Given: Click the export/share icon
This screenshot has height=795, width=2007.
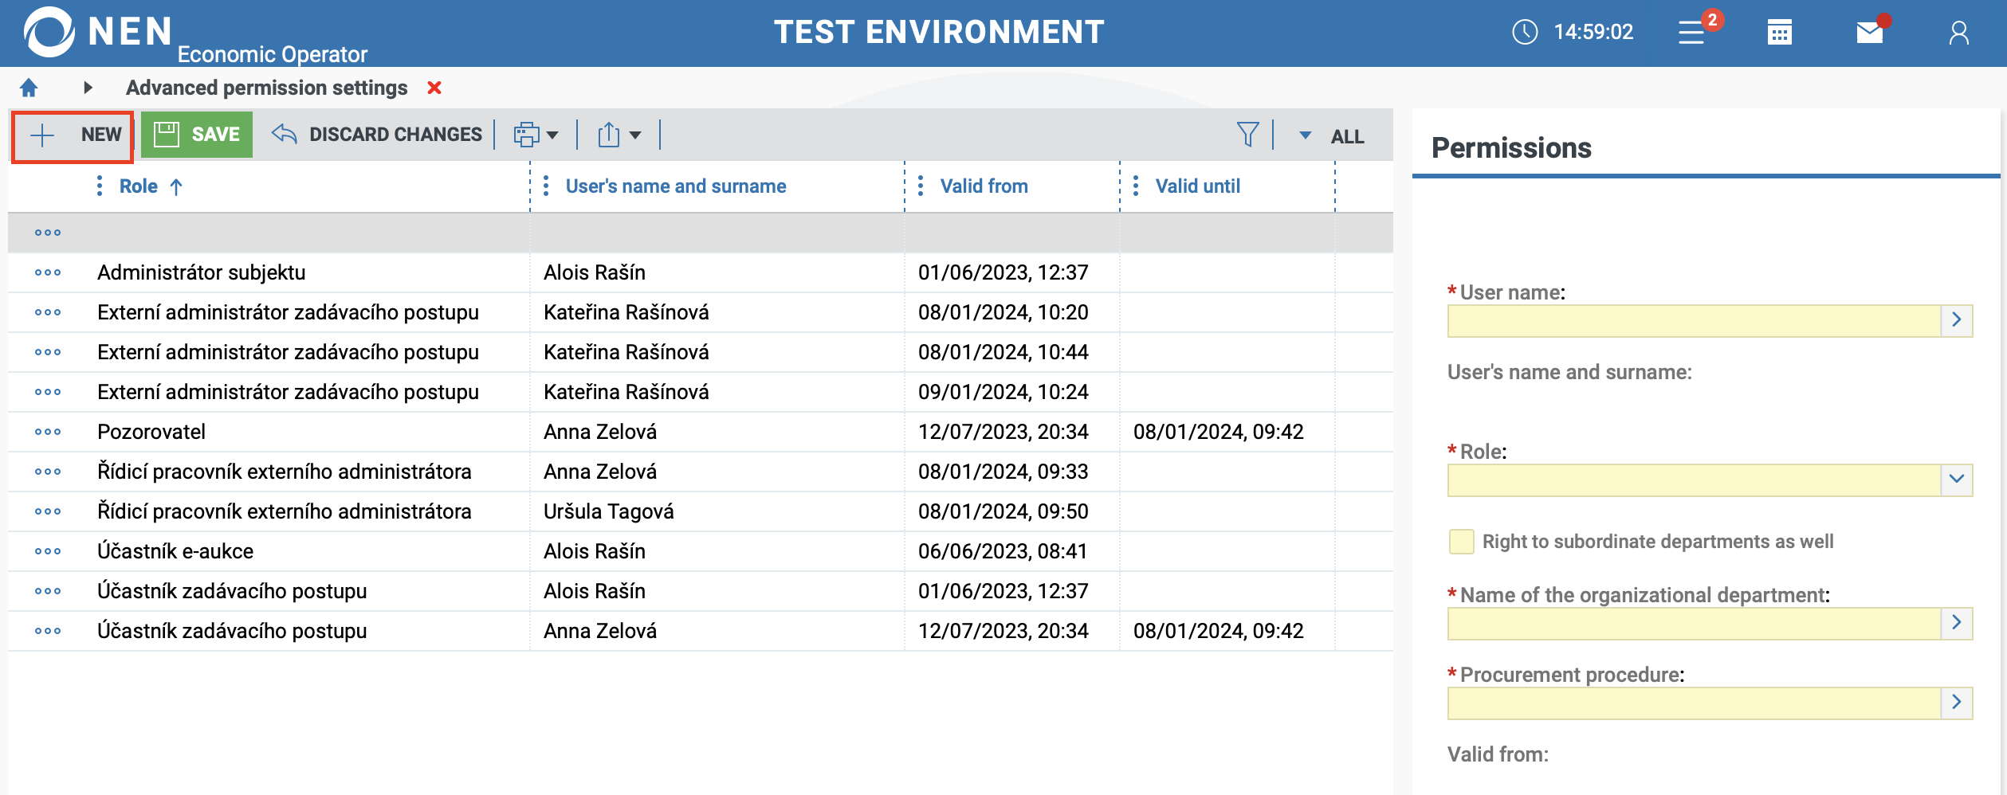Looking at the screenshot, I should [x=610, y=134].
